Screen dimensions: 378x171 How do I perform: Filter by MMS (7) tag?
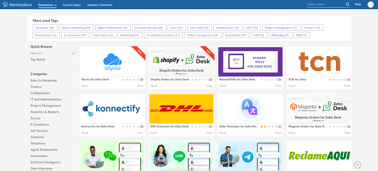click(x=302, y=35)
